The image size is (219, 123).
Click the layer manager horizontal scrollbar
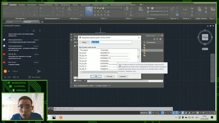point(125,81)
